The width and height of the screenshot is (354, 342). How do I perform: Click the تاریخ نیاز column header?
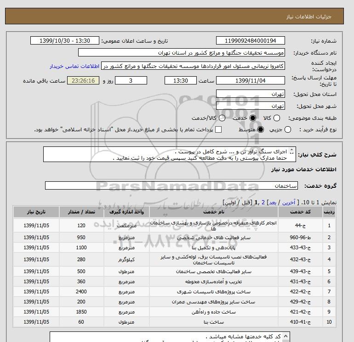(36, 212)
